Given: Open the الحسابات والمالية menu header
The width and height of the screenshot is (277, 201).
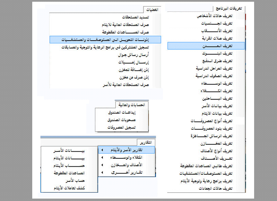Looking at the screenshot, I should (132, 105).
